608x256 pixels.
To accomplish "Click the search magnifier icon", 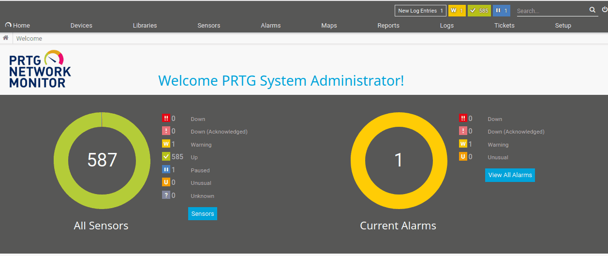I will [593, 10].
